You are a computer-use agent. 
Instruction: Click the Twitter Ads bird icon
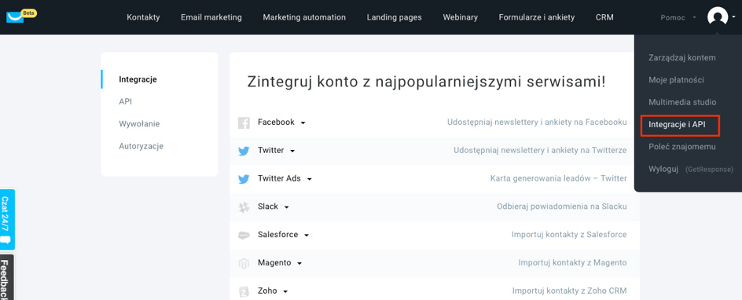tap(244, 180)
